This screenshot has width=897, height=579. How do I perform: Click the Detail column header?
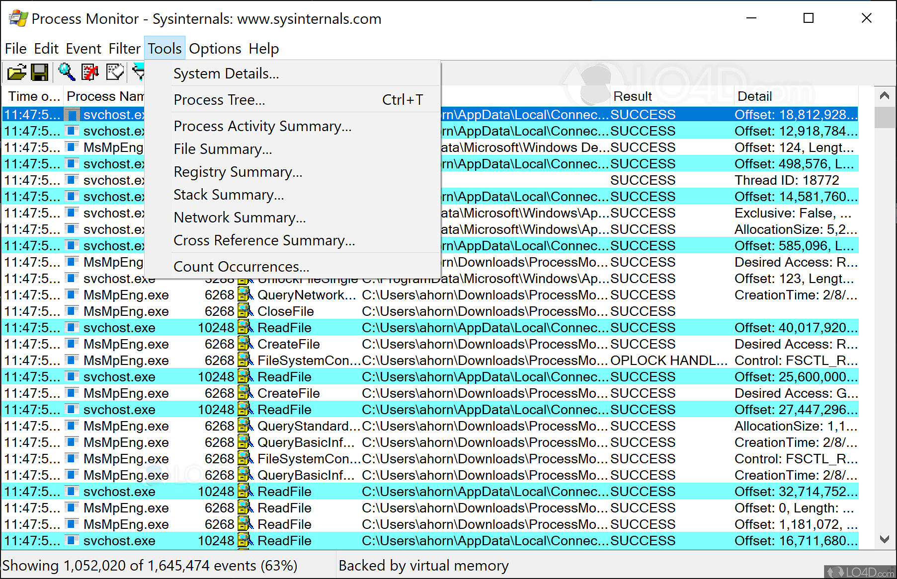[x=755, y=96]
